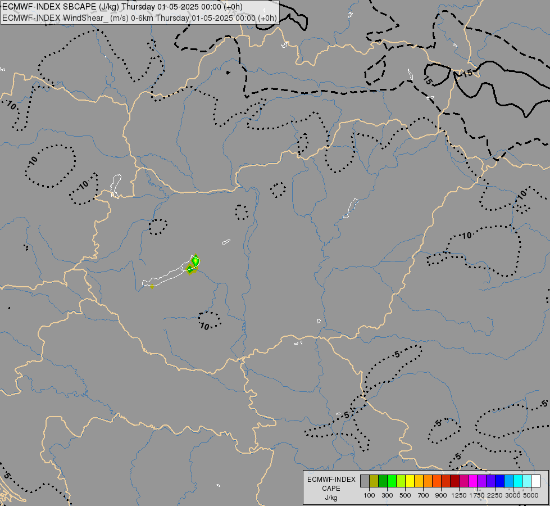
Task: Click the '300' legend tick label
Action: [387, 495]
